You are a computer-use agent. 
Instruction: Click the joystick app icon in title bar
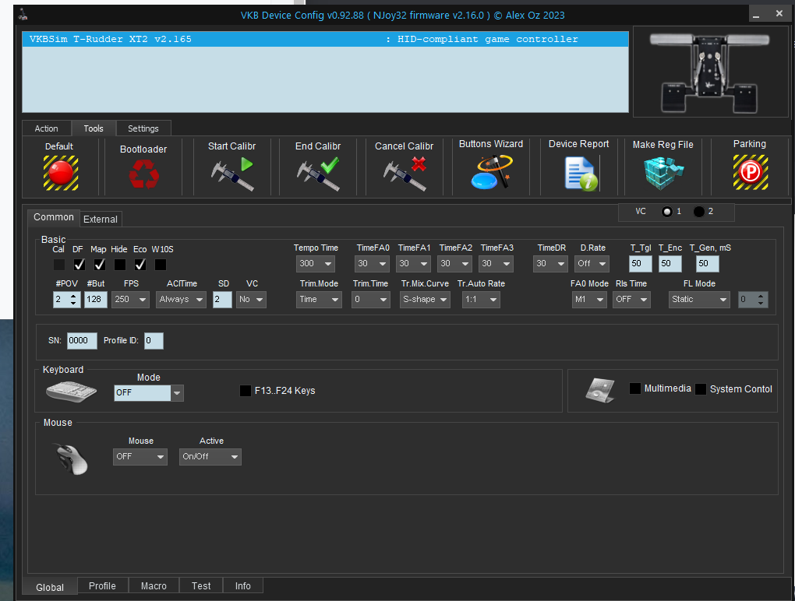click(x=23, y=16)
